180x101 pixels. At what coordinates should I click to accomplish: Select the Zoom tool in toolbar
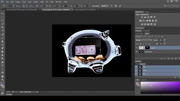pyautogui.click(x=3, y=80)
